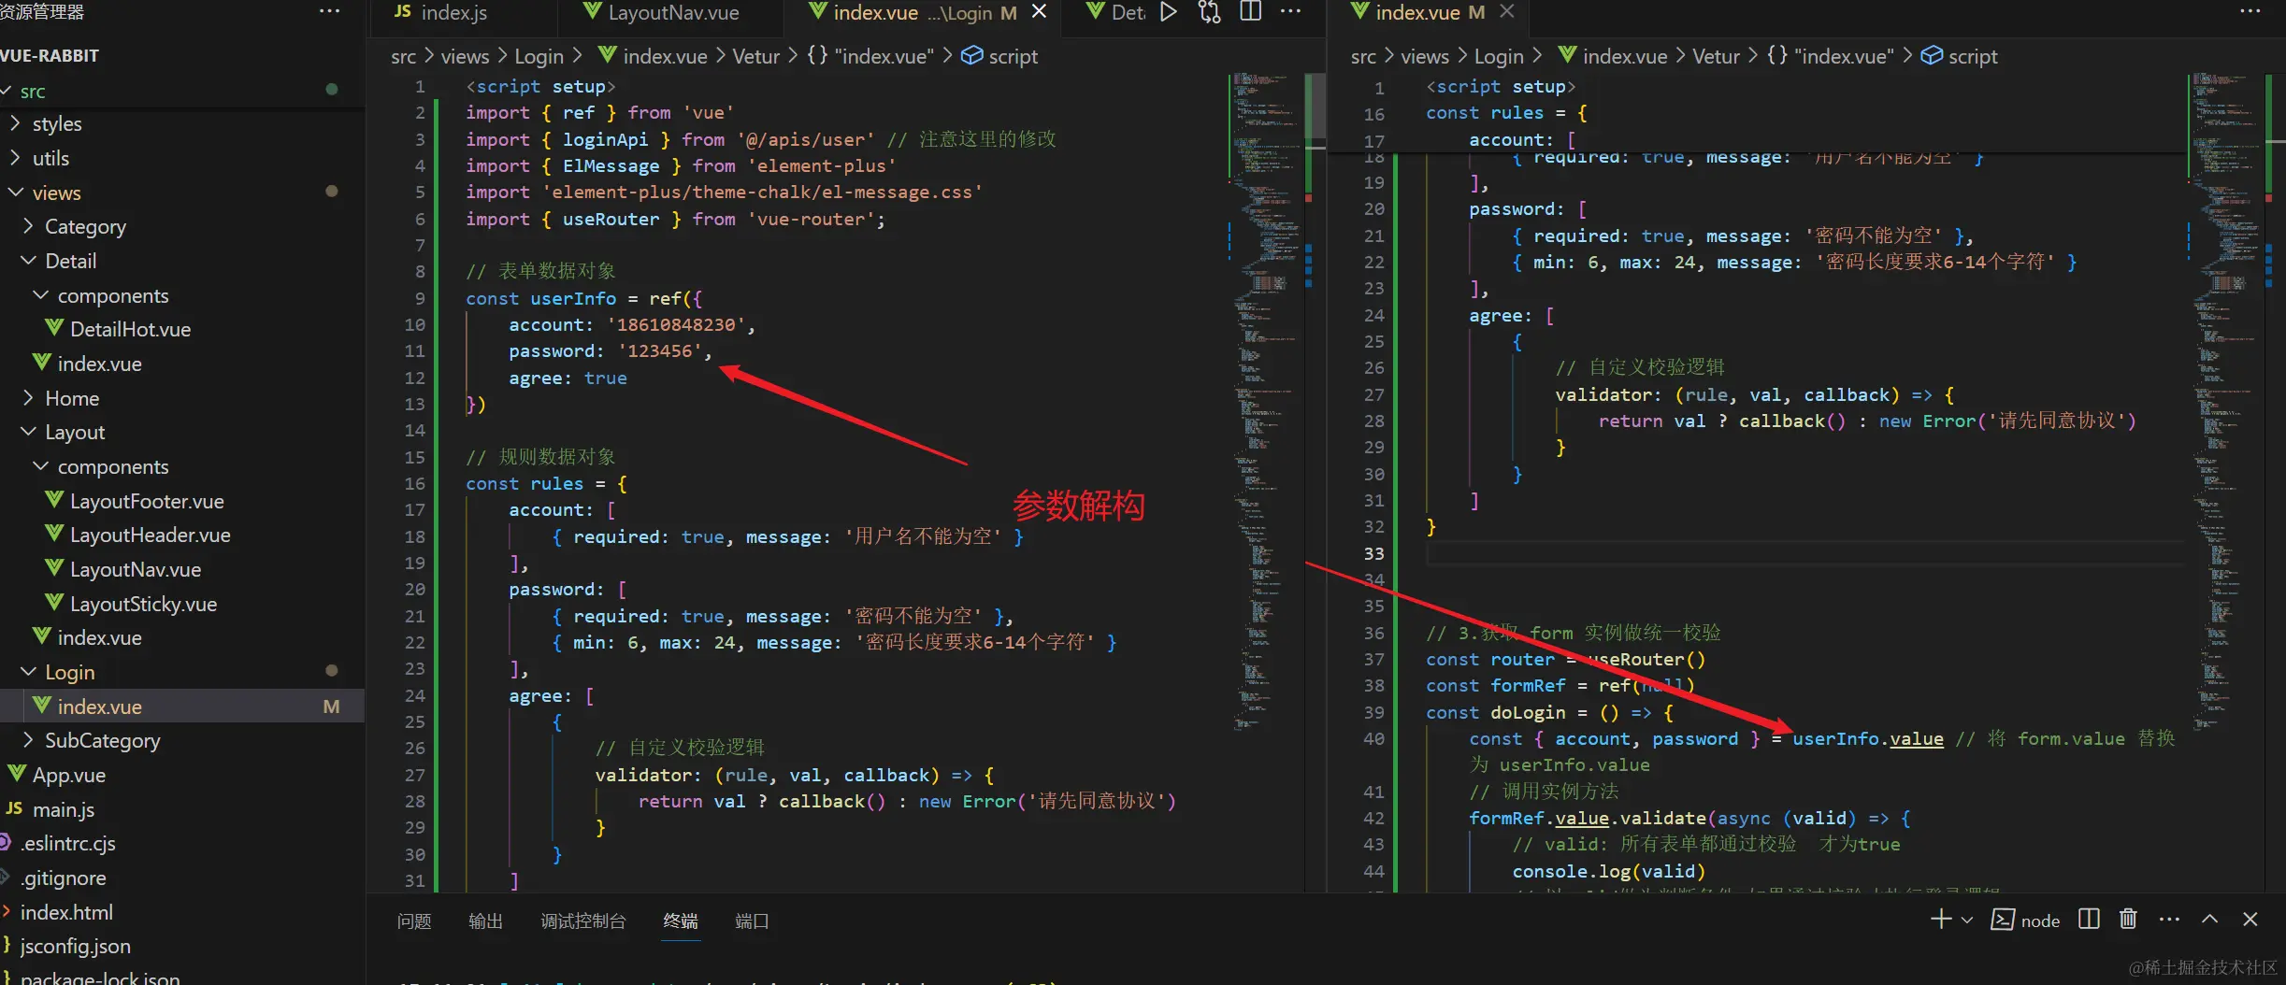
Task: Open the Problems (问题) panel tab
Action: (414, 921)
